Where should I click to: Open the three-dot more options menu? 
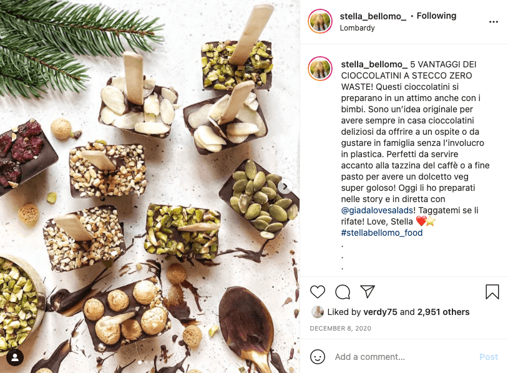tap(494, 22)
